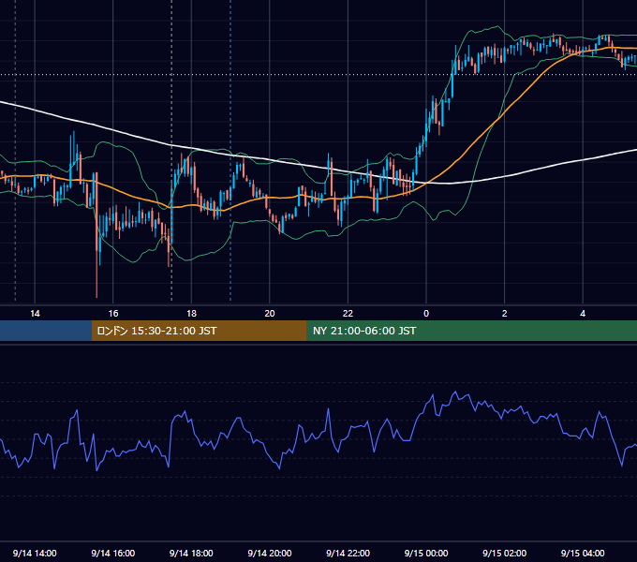Click the hour 16 axis label
Screen dimensions: 637x562
coord(113,313)
